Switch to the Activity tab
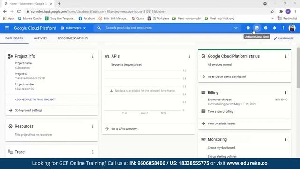 click(x=40, y=38)
